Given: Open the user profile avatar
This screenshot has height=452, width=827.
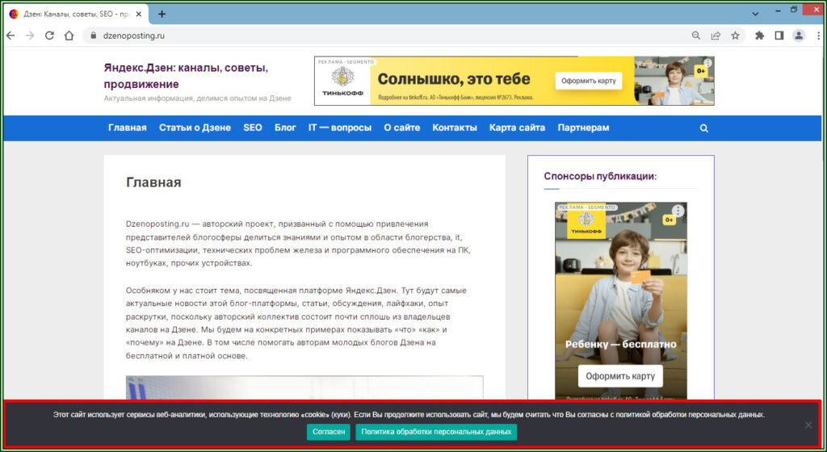Looking at the screenshot, I should click(x=799, y=36).
